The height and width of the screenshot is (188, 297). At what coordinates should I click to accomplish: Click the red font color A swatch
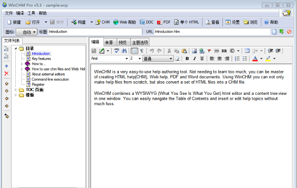pos(255,59)
